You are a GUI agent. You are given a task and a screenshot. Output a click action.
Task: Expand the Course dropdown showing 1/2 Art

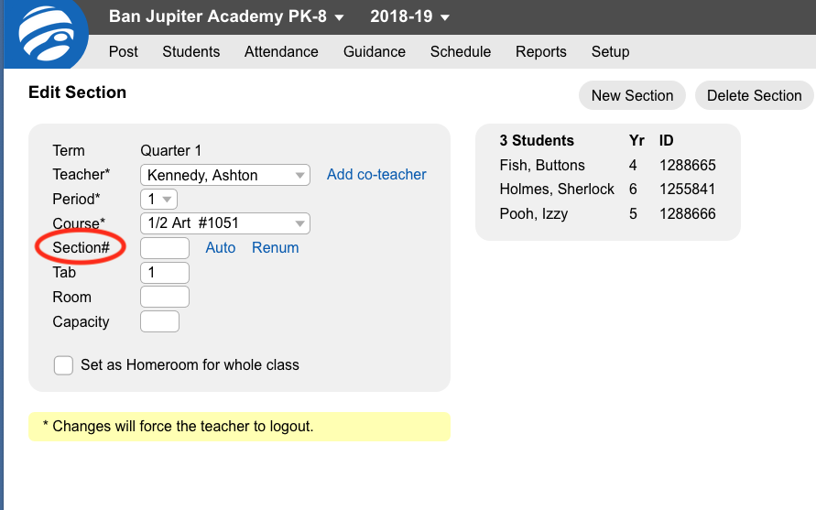click(225, 223)
